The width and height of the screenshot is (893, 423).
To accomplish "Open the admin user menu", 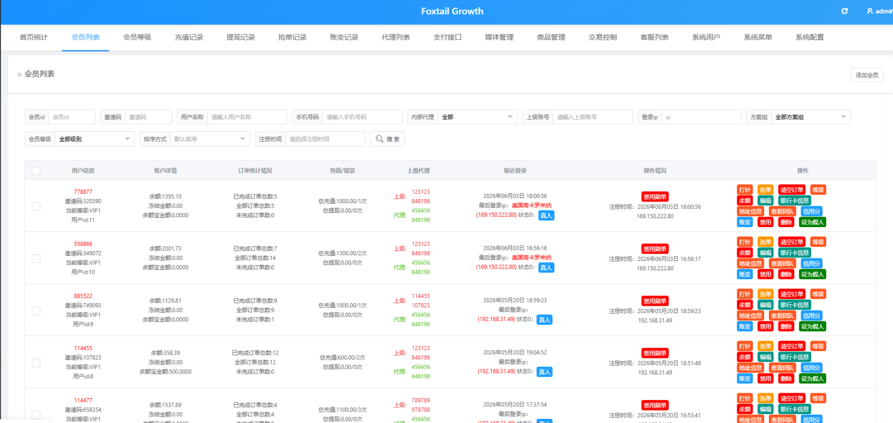I will coord(879,11).
